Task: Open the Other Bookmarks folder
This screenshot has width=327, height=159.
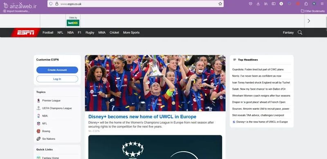Action: pyautogui.click(x=313, y=11)
